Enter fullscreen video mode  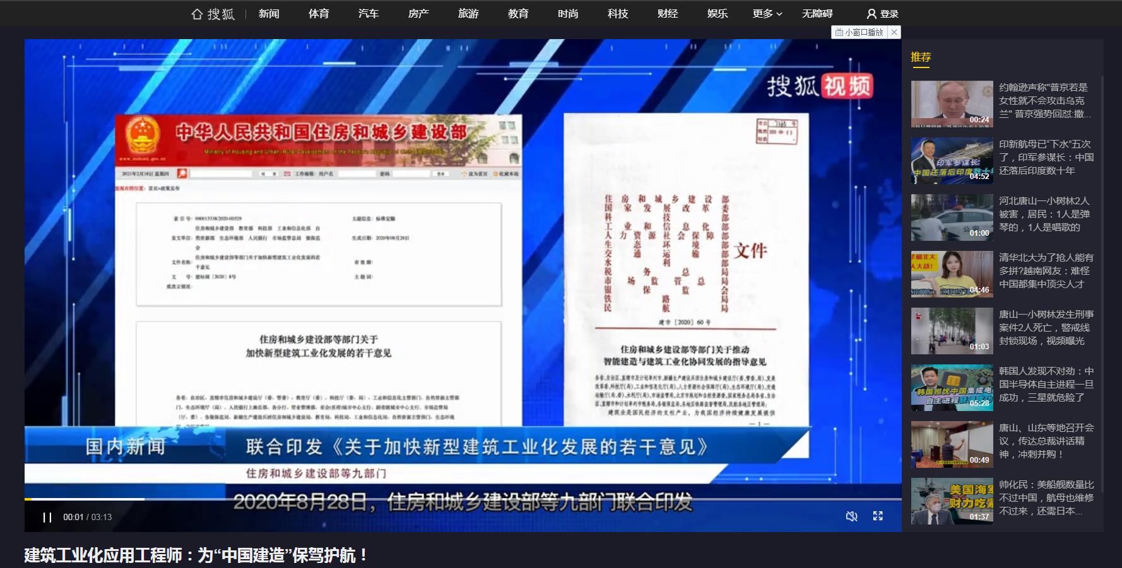pos(878,516)
